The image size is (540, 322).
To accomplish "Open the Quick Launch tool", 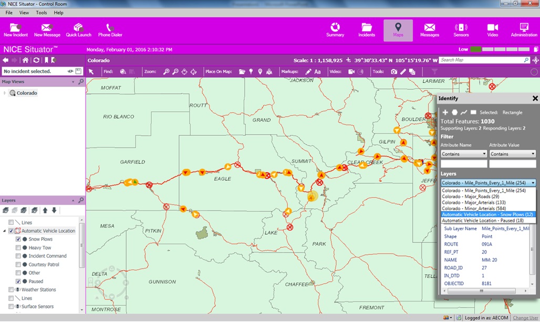I will 78,30.
